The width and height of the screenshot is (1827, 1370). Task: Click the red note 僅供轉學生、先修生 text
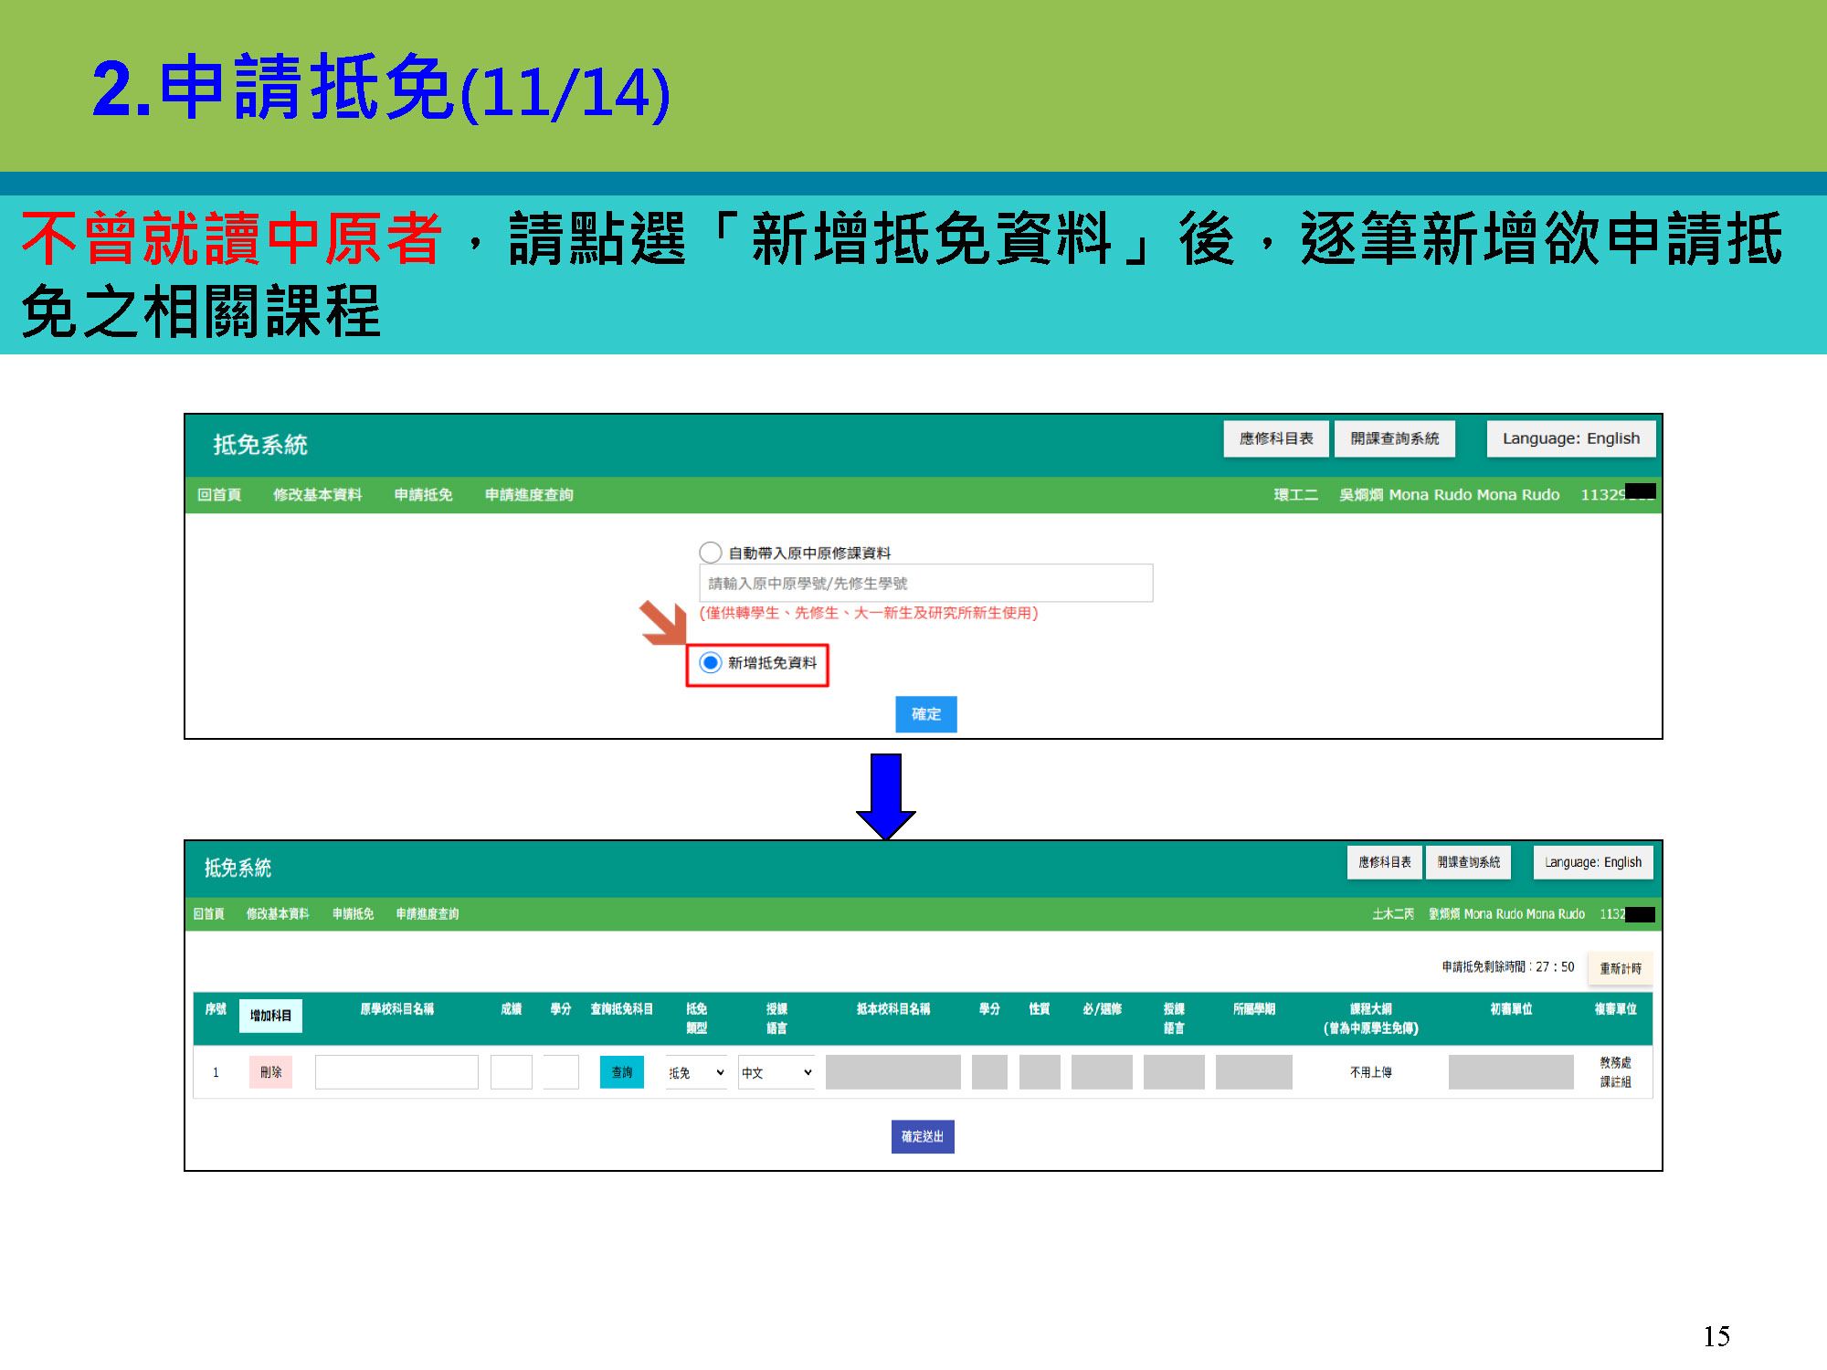click(869, 613)
